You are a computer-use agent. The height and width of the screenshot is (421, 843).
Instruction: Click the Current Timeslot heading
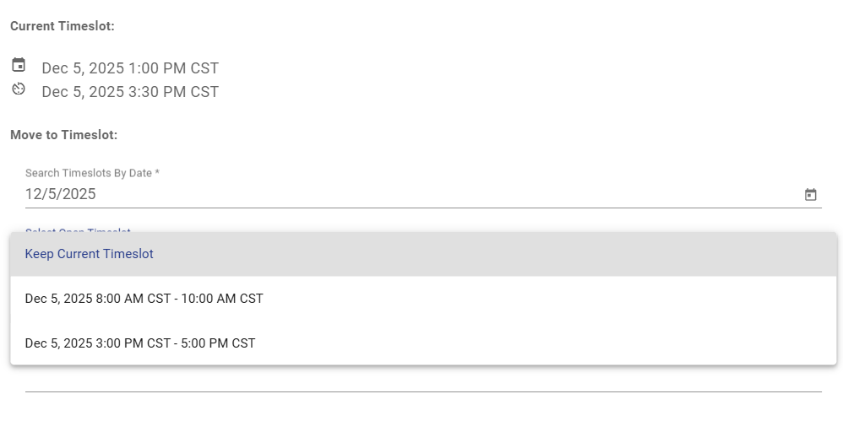pos(63,26)
